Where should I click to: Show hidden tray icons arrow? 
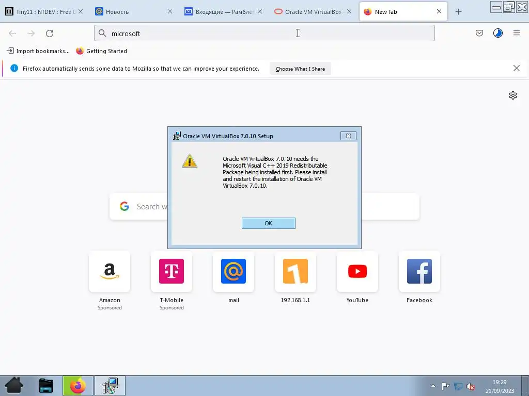click(433, 386)
